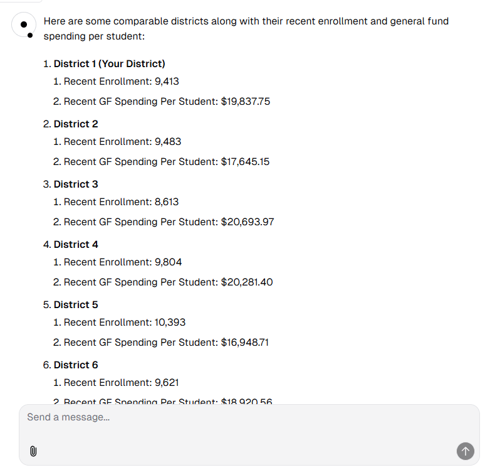Select the District 4 heading
The image size is (490, 470).
point(76,245)
